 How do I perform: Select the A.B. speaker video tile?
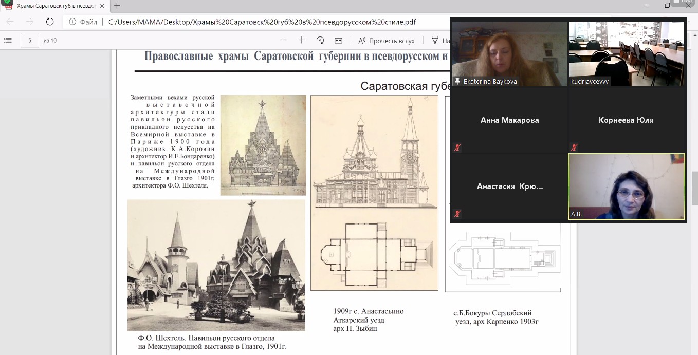pyautogui.click(x=626, y=186)
